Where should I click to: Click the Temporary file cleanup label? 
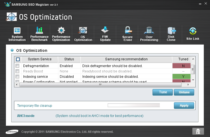pyautogui.click(x=35, y=106)
